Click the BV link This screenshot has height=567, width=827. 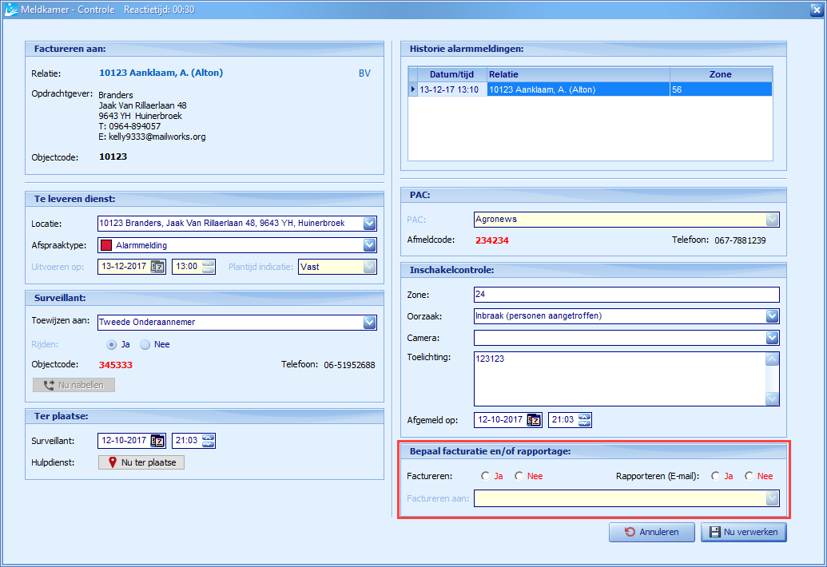coord(364,73)
